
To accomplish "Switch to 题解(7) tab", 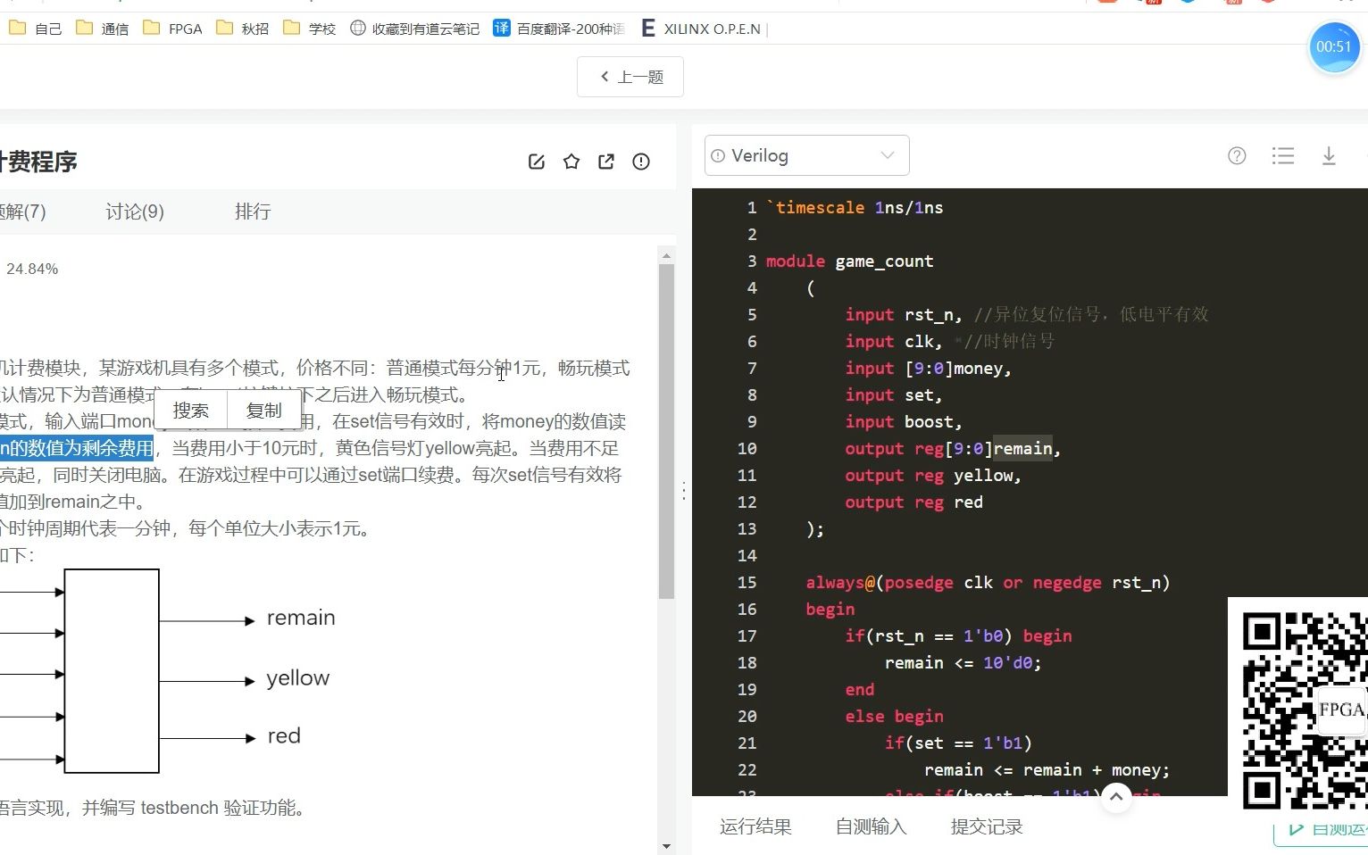I will tap(23, 212).
